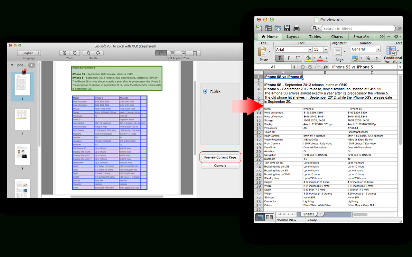Rotate the page clockwise

(x=98, y=53)
